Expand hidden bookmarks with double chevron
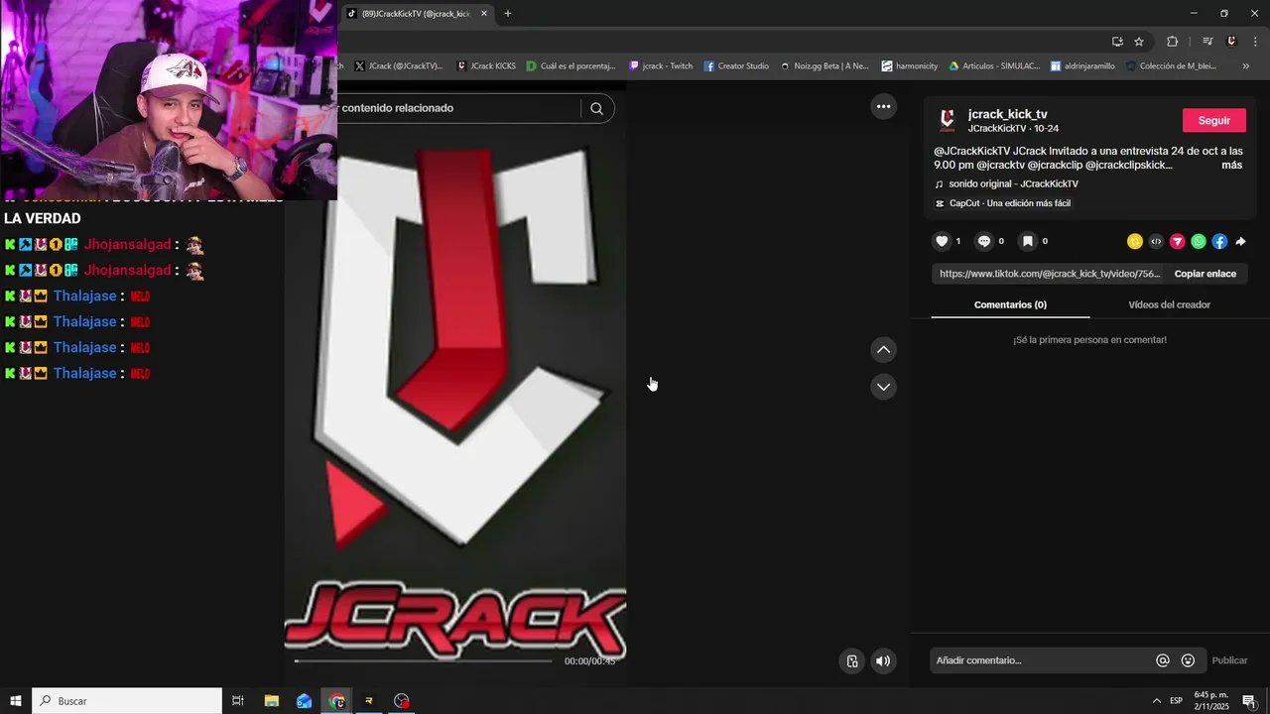Screen dimensions: 1270x714 (1245, 66)
